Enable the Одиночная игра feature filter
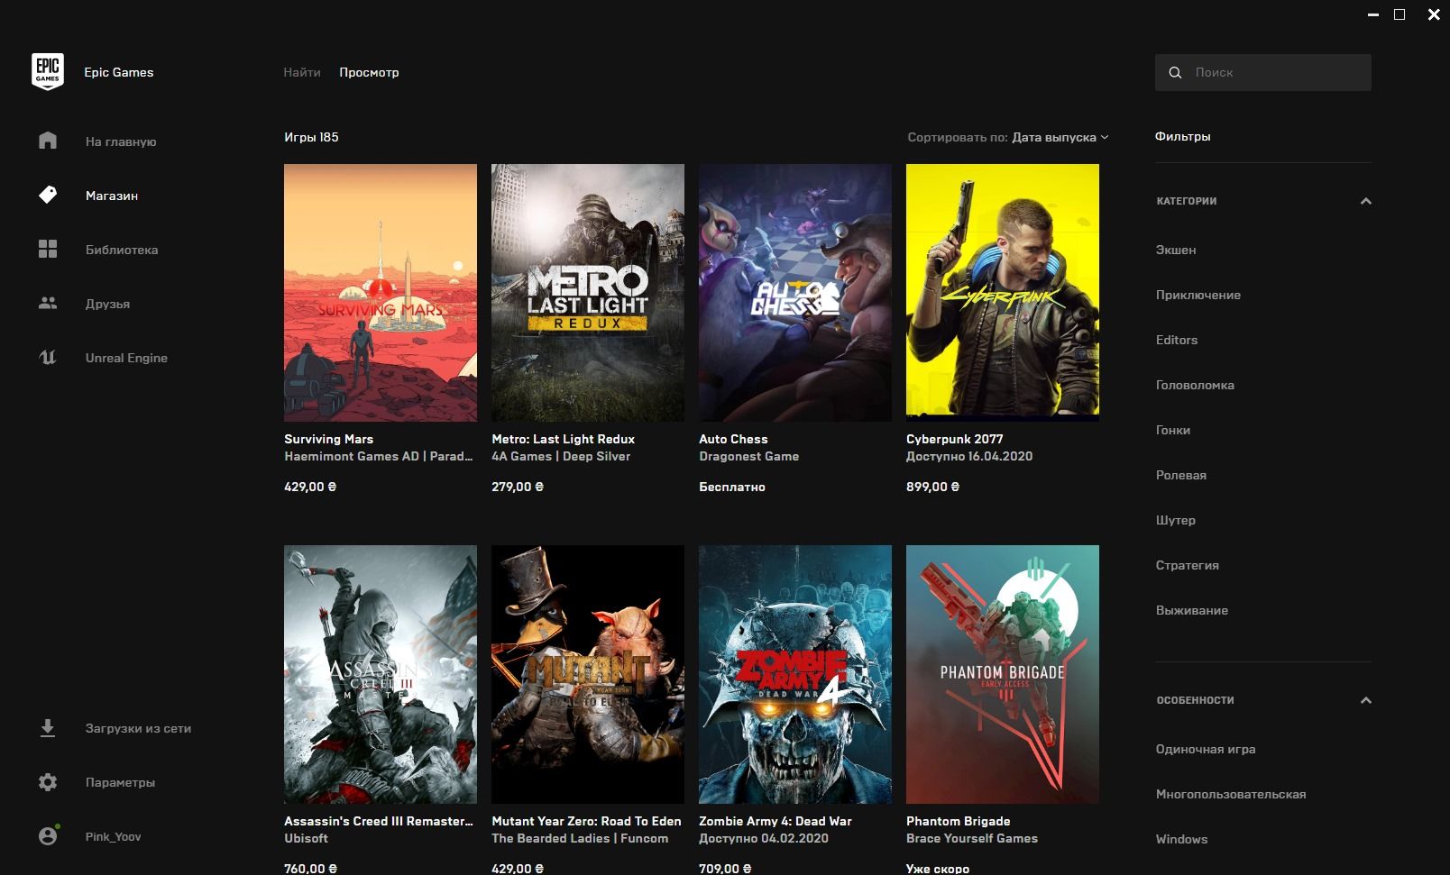The width and height of the screenshot is (1450, 875). 1207,749
